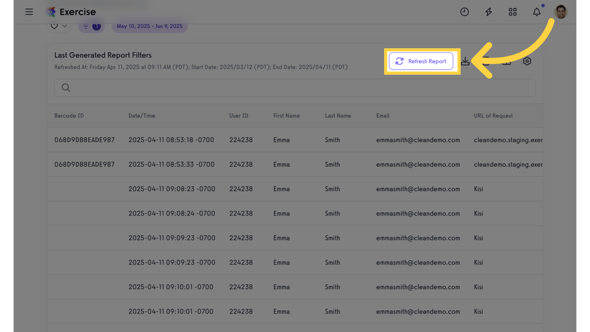590x332 pixels.
Task: Sort by the Barcode ID column header
Action: [69, 116]
